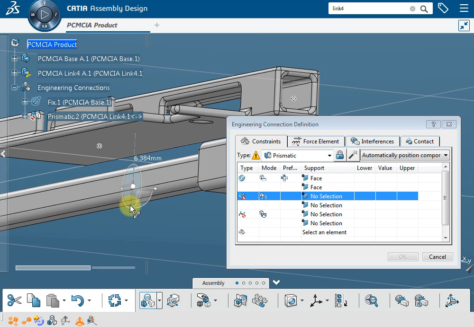Click the chevron next to Assembly page dots
The image size is (474, 327).
276,283
